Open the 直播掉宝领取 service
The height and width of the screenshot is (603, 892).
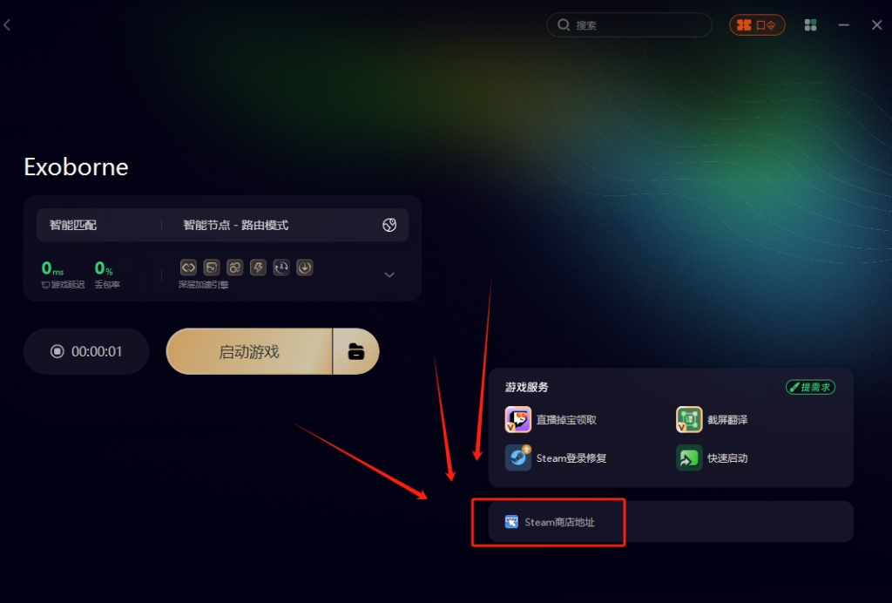[x=551, y=420]
